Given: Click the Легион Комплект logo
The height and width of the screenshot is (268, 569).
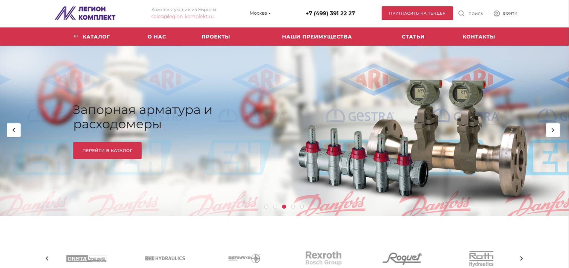Looking at the screenshot, I should pyautogui.click(x=85, y=13).
